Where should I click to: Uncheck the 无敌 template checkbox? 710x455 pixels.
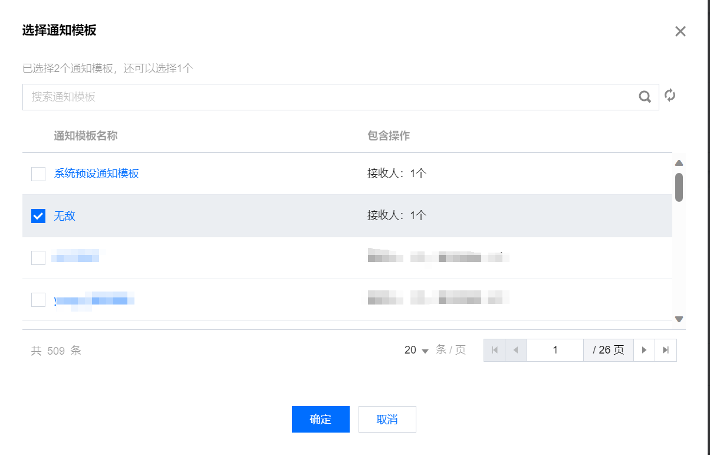[38, 216]
